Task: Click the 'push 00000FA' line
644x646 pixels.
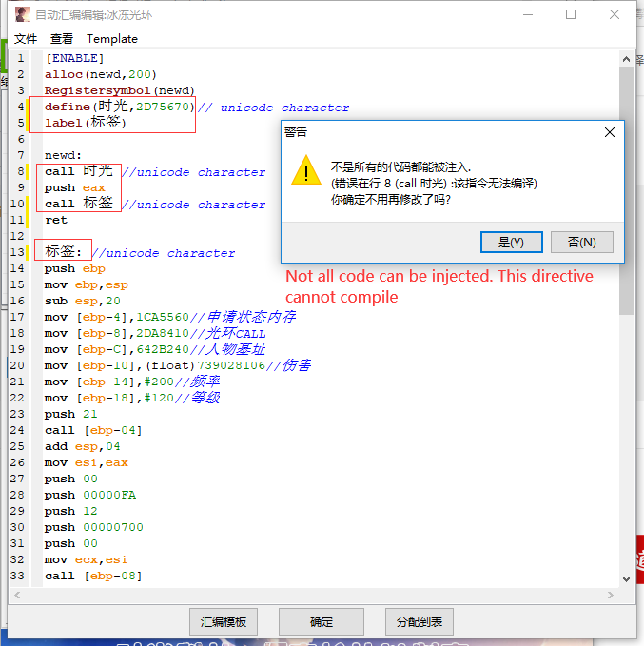Action: (90, 495)
